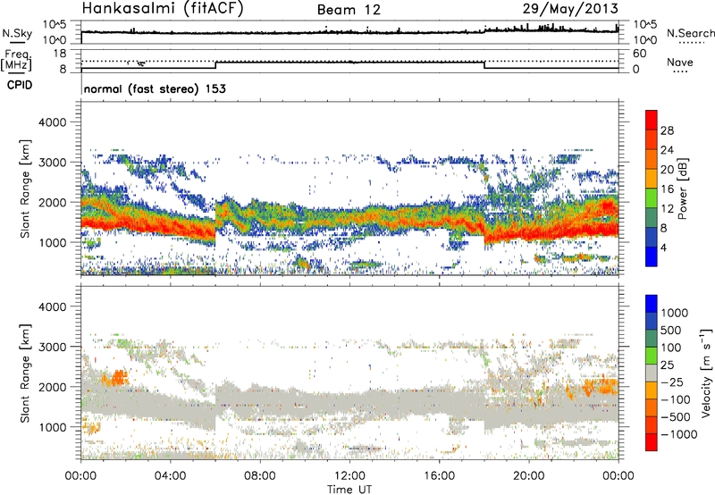Click the N.Search legend label
715x495 pixels.
coord(691,33)
